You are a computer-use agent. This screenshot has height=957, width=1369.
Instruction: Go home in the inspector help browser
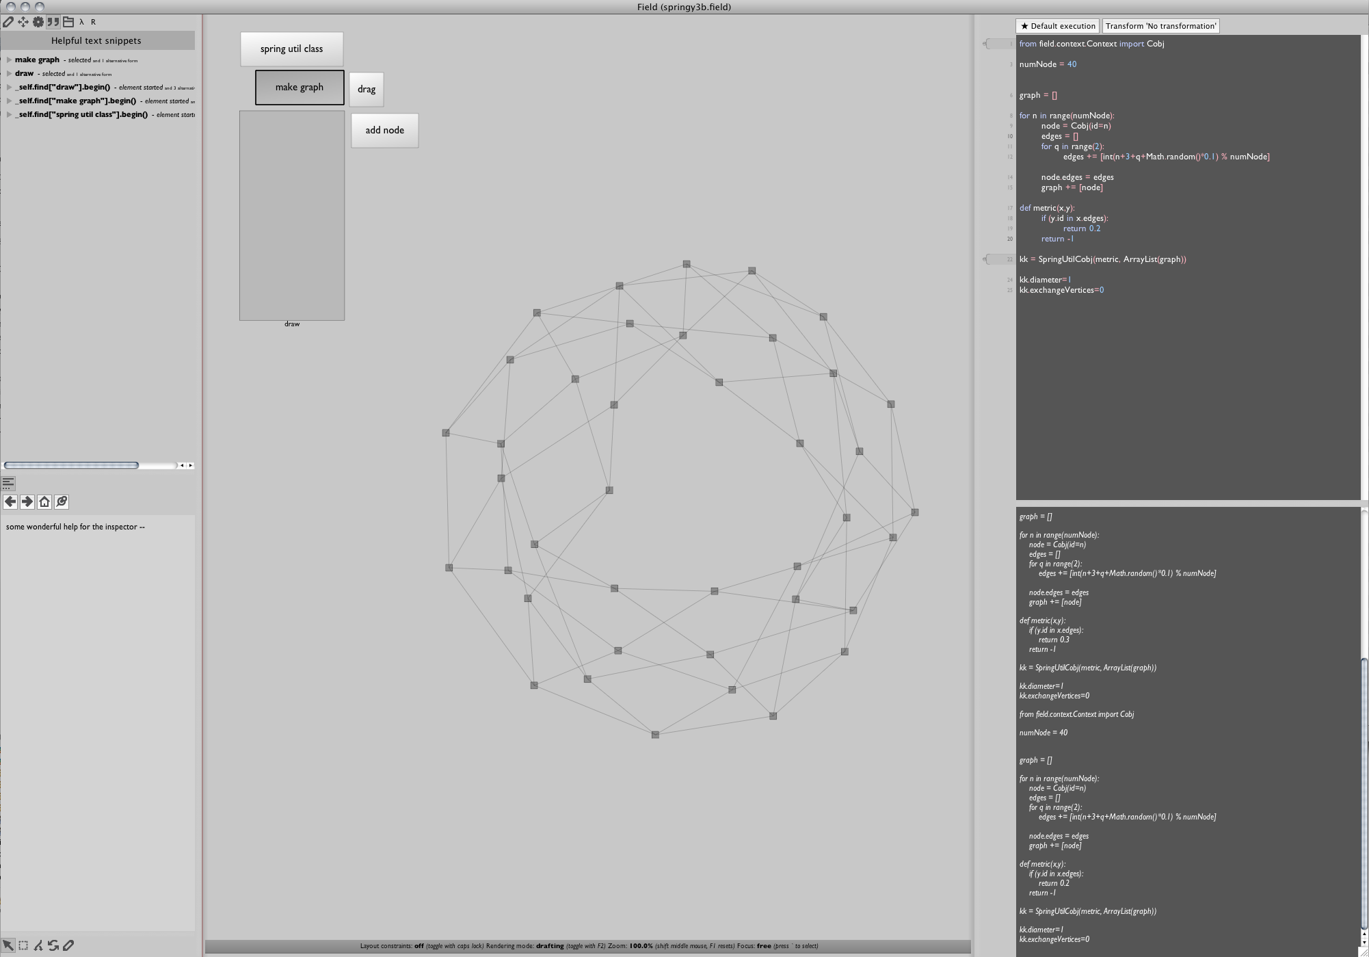tap(44, 502)
